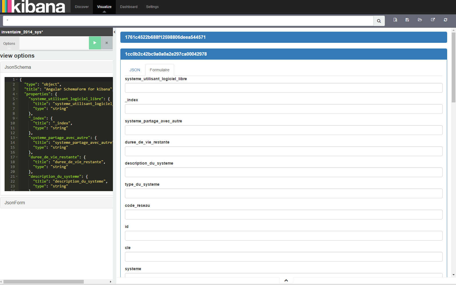Apply changes with green play button
The width and height of the screenshot is (456, 285).
[x=95, y=43]
